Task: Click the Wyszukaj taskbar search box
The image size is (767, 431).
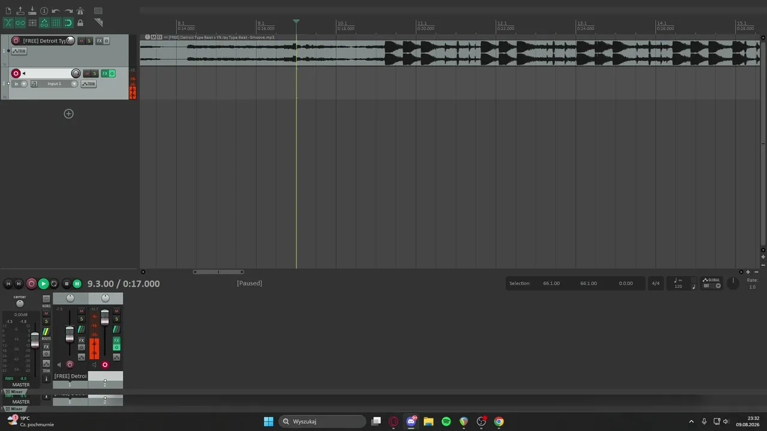Action: pyautogui.click(x=324, y=421)
